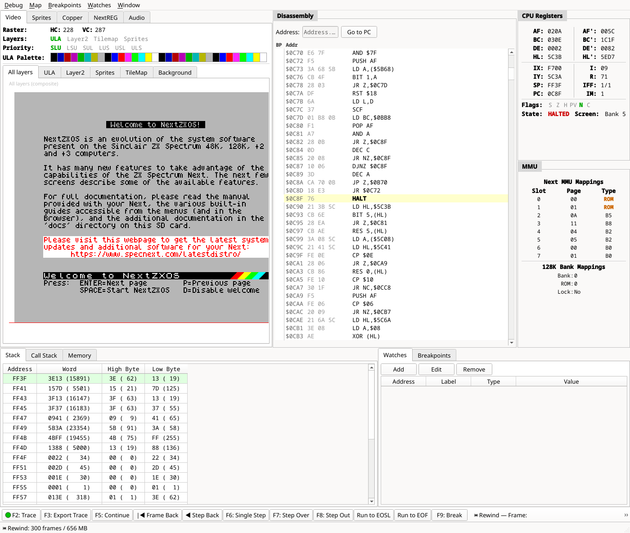
Task: Click the disassembly Address input field
Action: click(320, 32)
